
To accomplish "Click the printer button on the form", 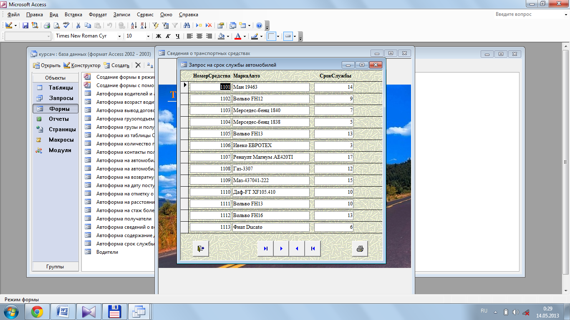I will tap(360, 249).
